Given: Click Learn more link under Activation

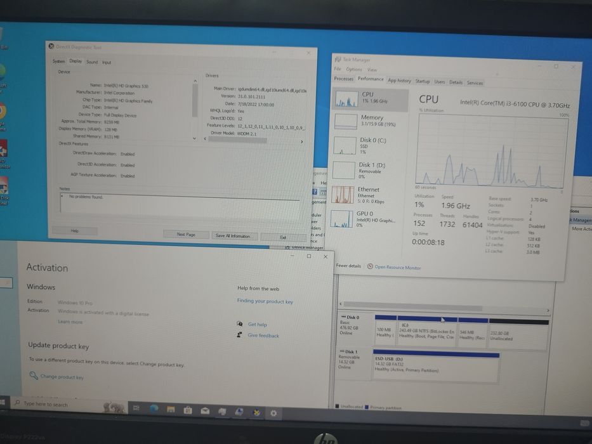Looking at the screenshot, I should coord(70,322).
